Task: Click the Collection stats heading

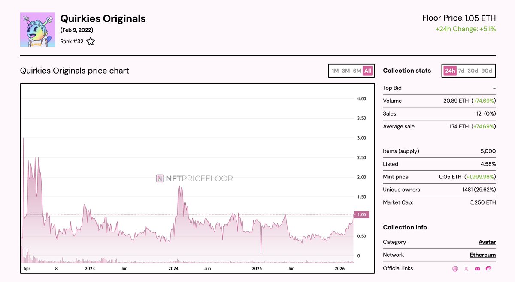Action: (x=407, y=71)
